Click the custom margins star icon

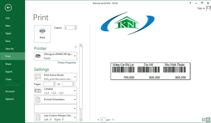[38, 117]
